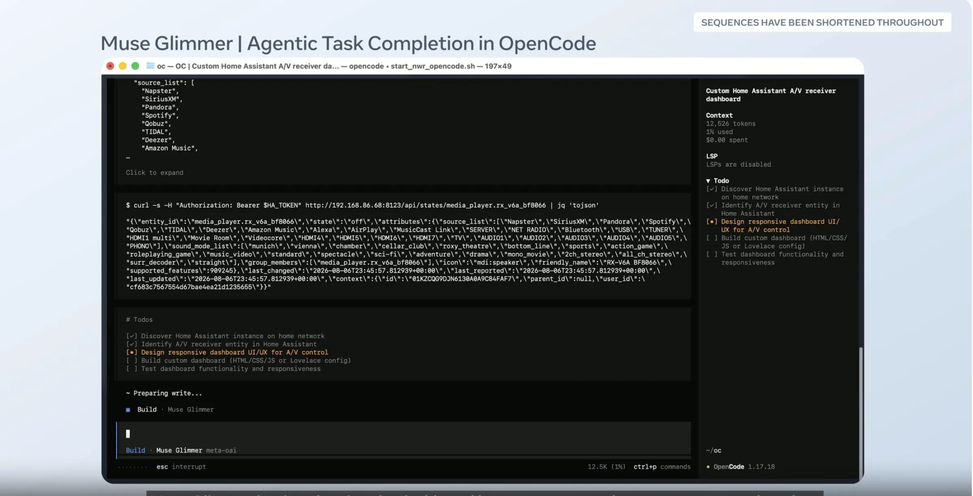973x496 pixels.
Task: Click 'meta-oai' provider label
Action: click(x=221, y=450)
